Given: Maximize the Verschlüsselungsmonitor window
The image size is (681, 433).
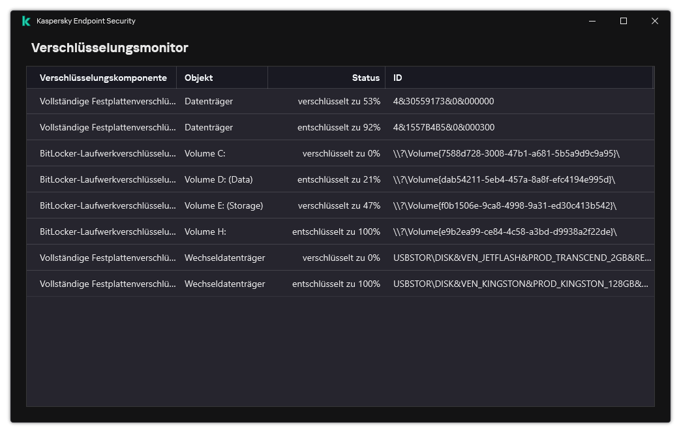Looking at the screenshot, I should (x=623, y=21).
